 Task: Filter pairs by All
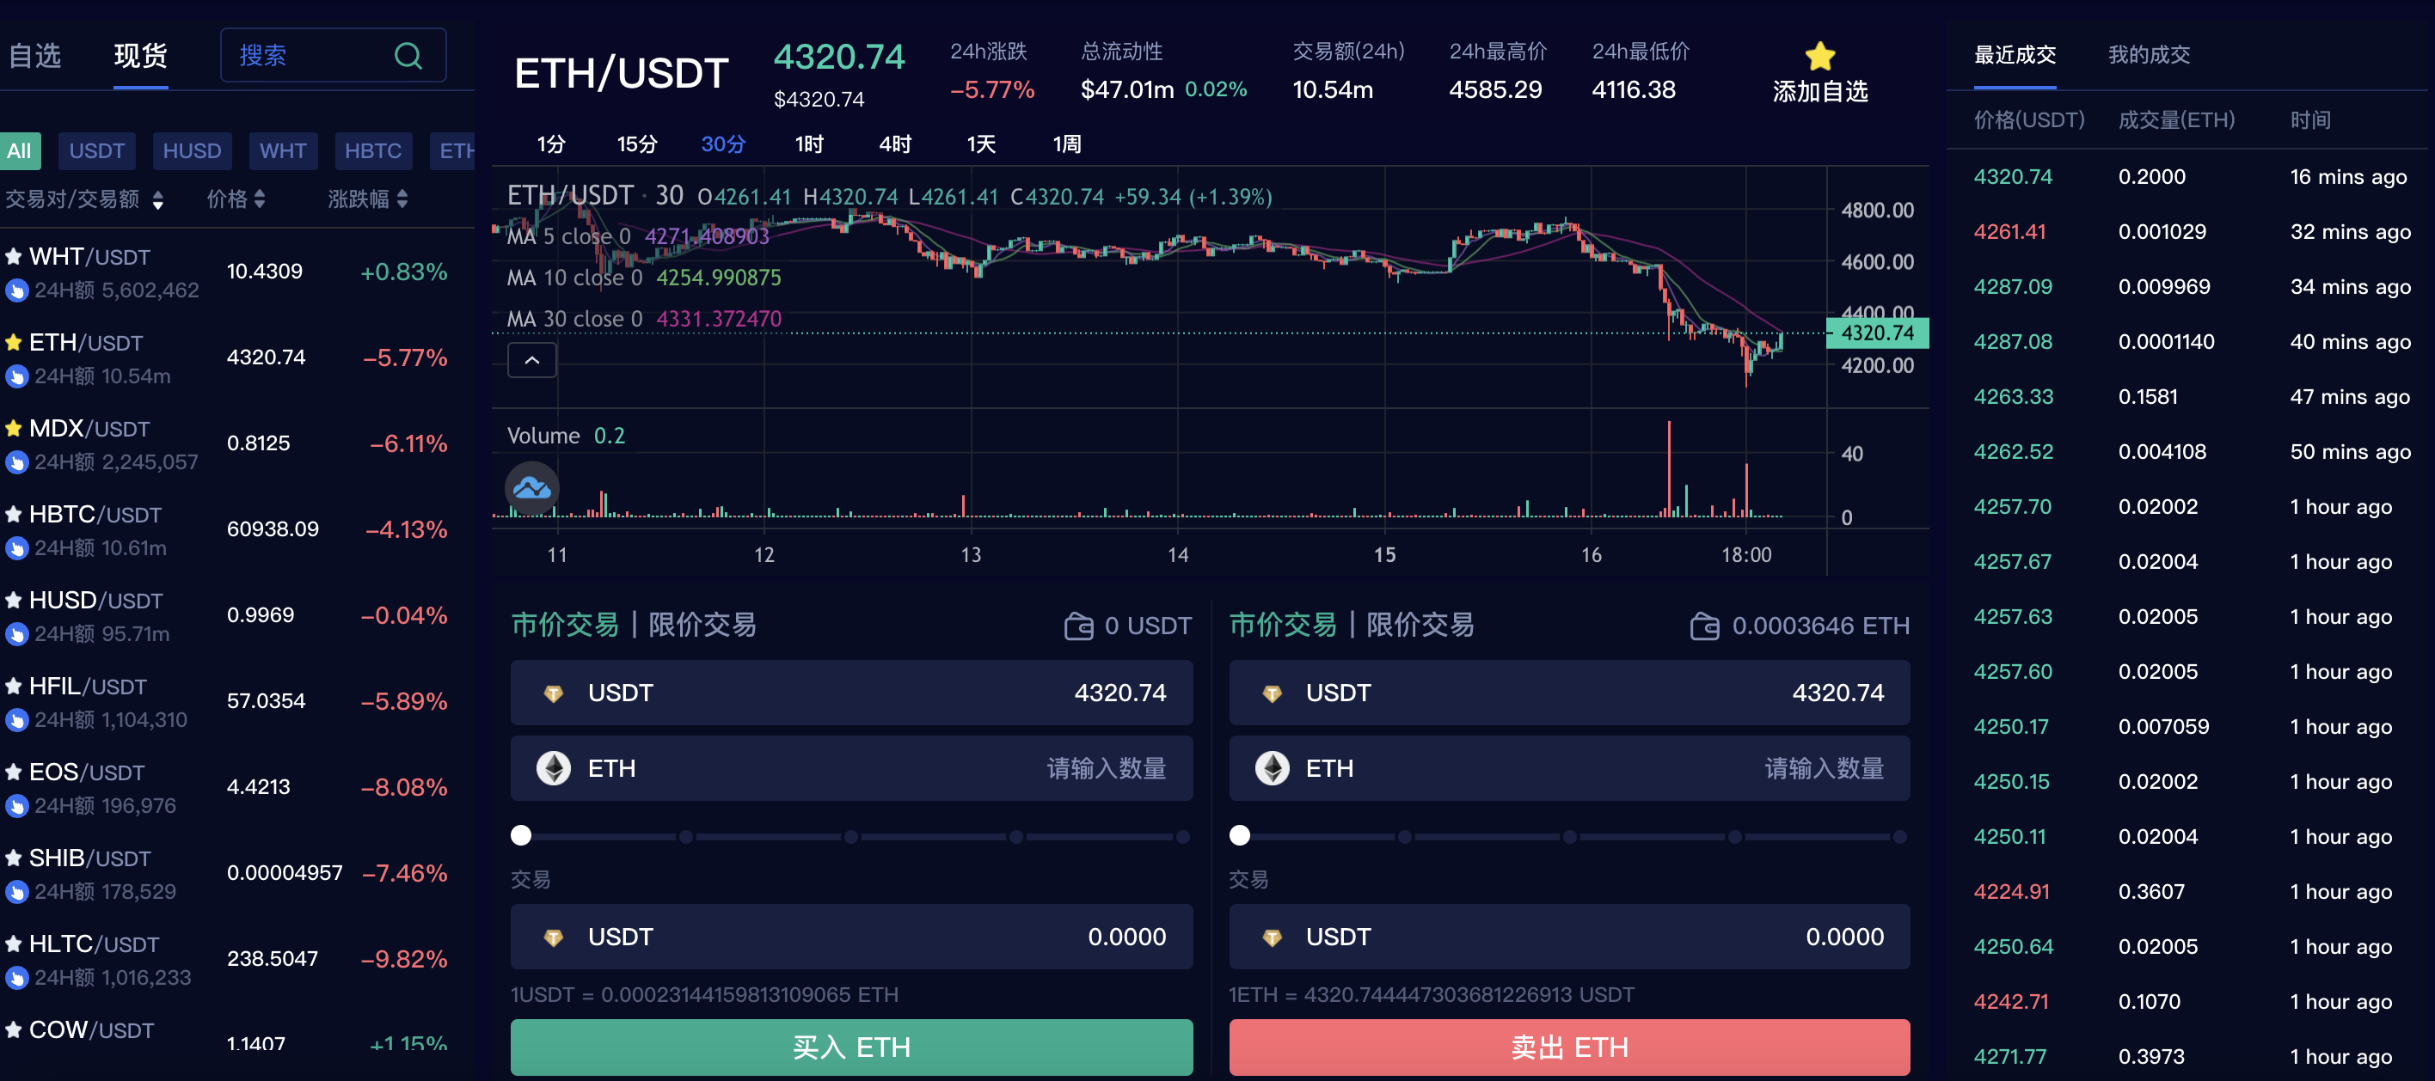click(x=20, y=151)
